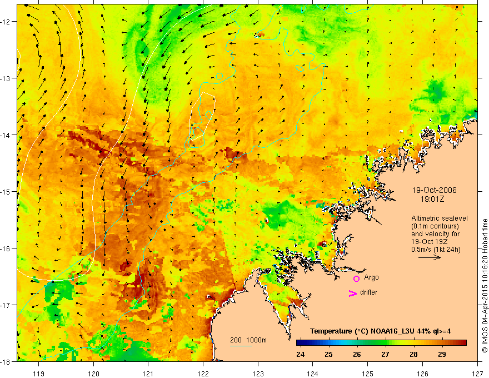
Task: Click the longitude axis label '122'
Action: 203,374
